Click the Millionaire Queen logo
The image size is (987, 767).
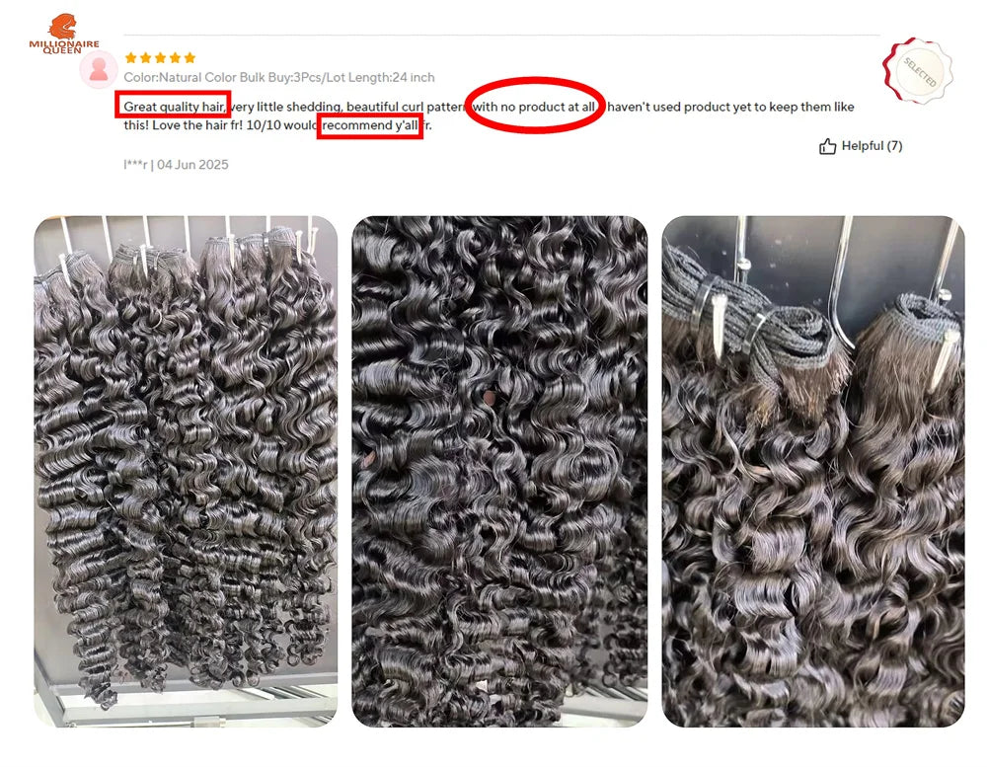pos(63,34)
